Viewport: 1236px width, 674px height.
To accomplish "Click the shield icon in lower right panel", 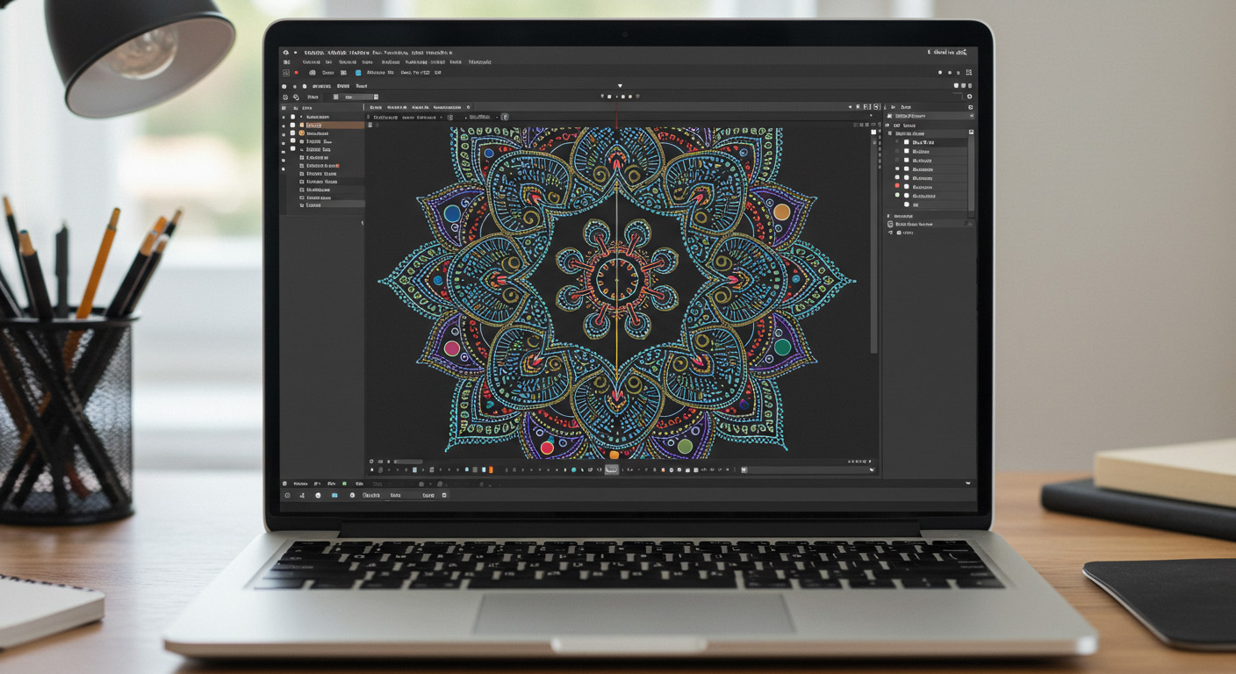I will click(890, 224).
